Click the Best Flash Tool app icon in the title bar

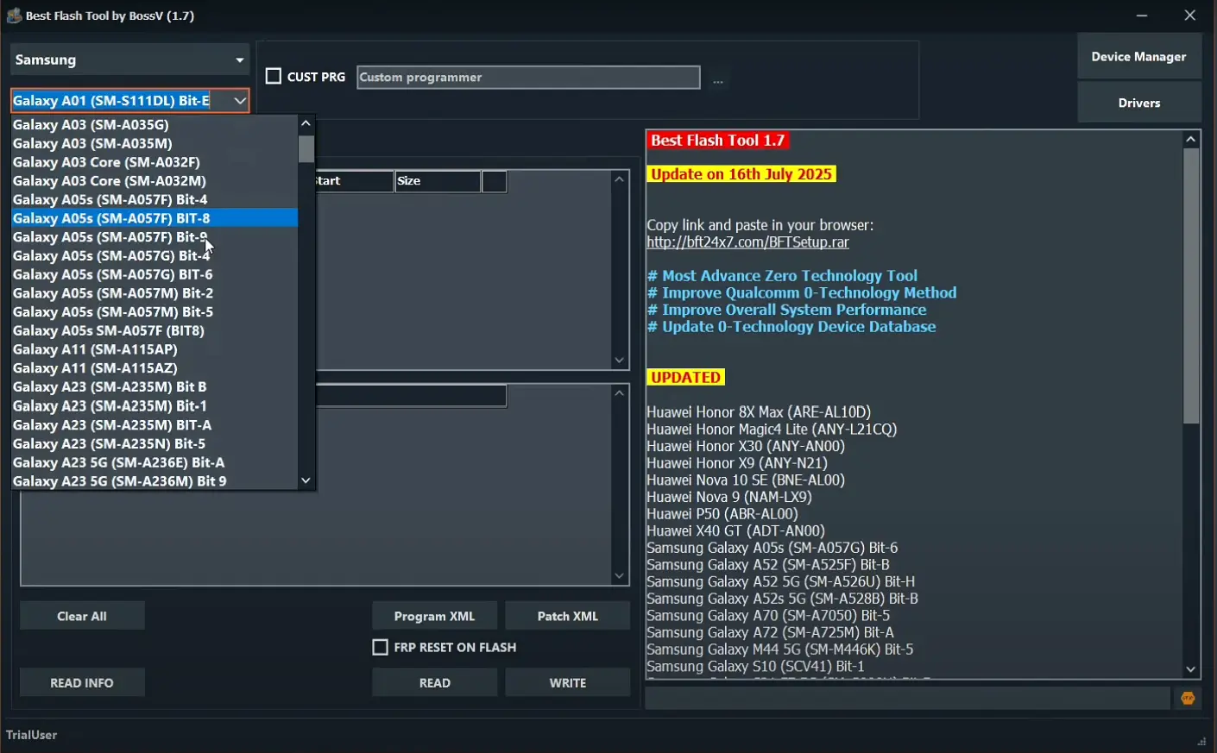(x=14, y=16)
